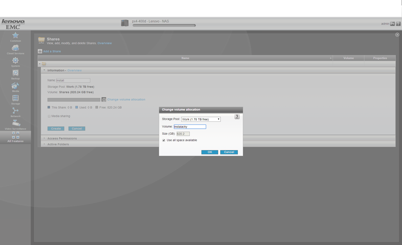Expand Active Folders section
The width and height of the screenshot is (402, 245).
pos(58,144)
